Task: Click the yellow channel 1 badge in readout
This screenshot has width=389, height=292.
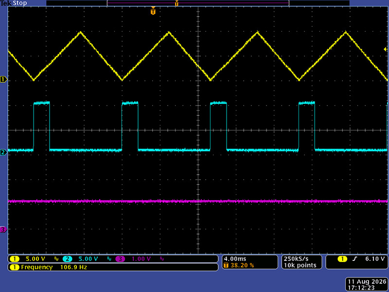Action: [x=15, y=259]
